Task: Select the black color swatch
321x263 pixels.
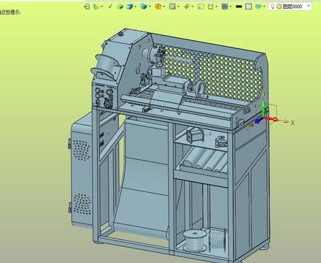Action: pos(239,7)
